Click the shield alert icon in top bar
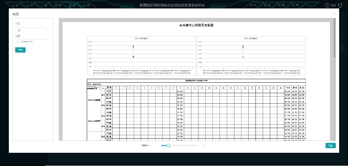Viewport: 348px width, 166px height. 327,5
